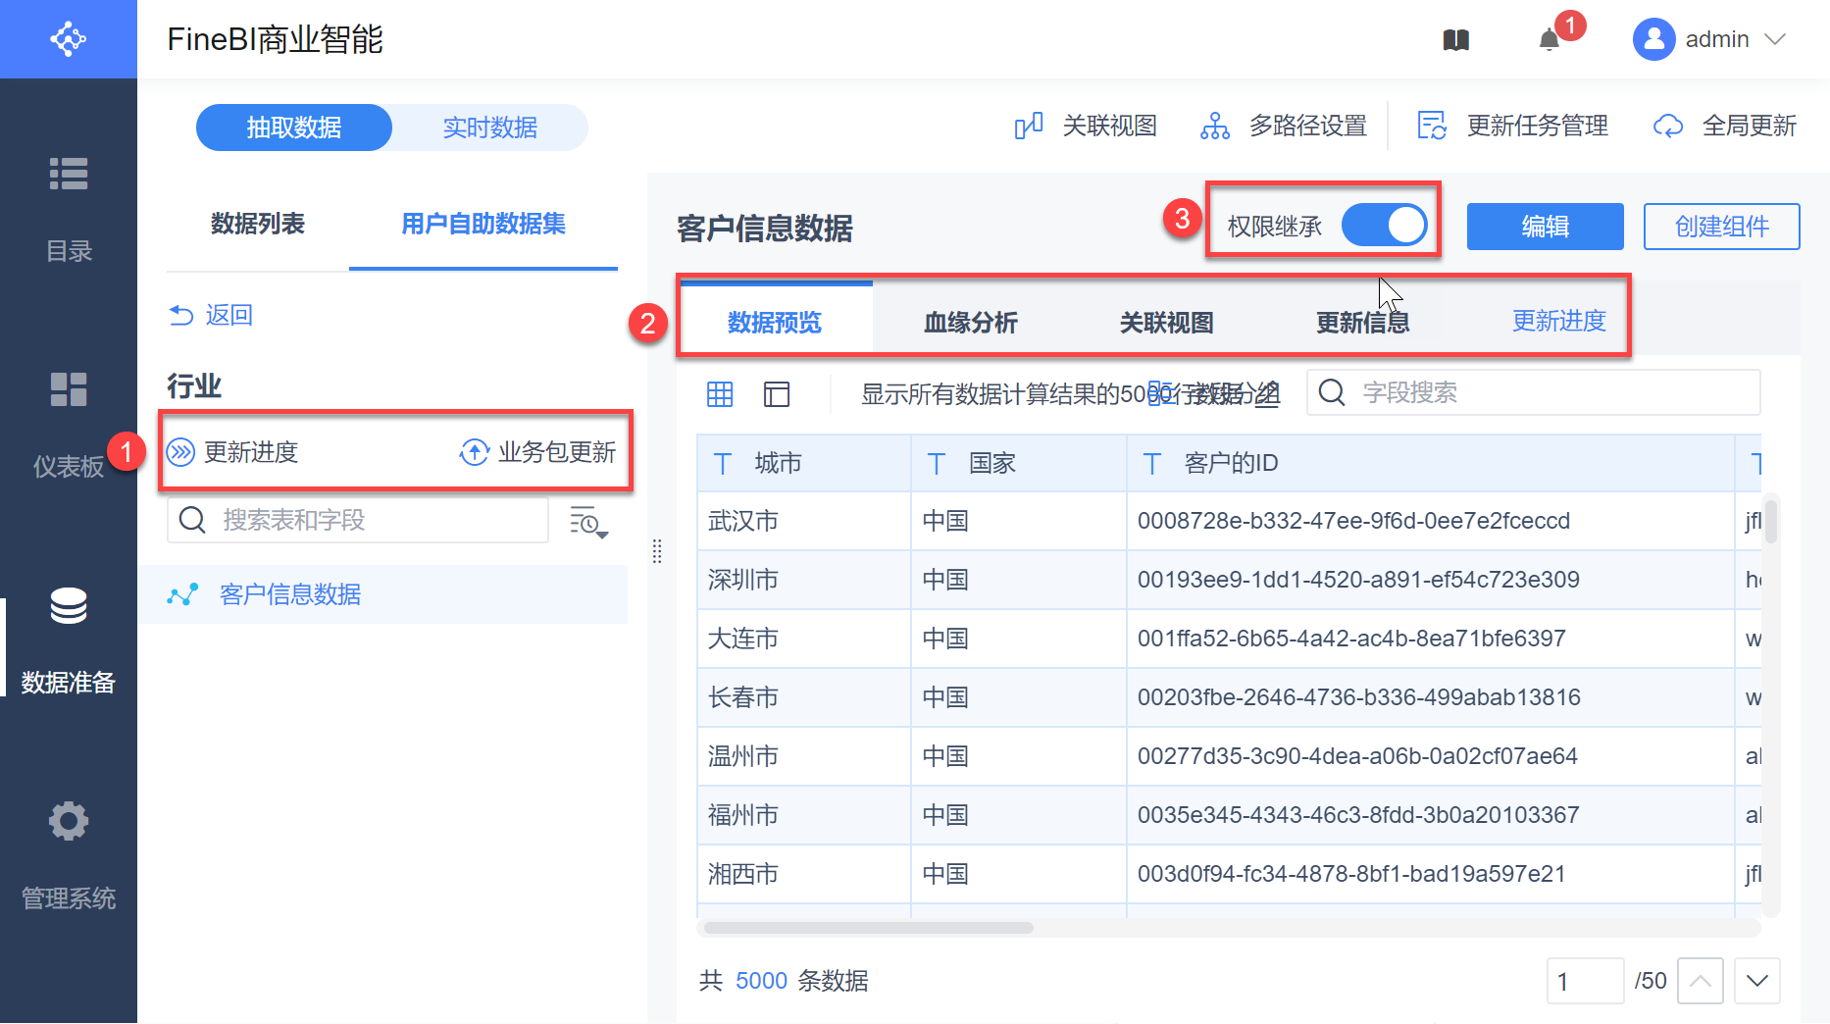The image size is (1830, 1024).
Task: Select the 福州市 cell
Action: (804, 815)
